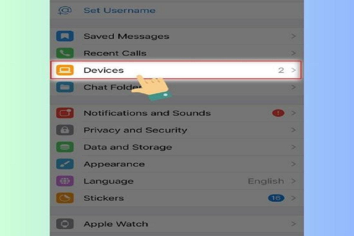Expand the Privacy and Security chevron
354x236 pixels.
click(294, 130)
